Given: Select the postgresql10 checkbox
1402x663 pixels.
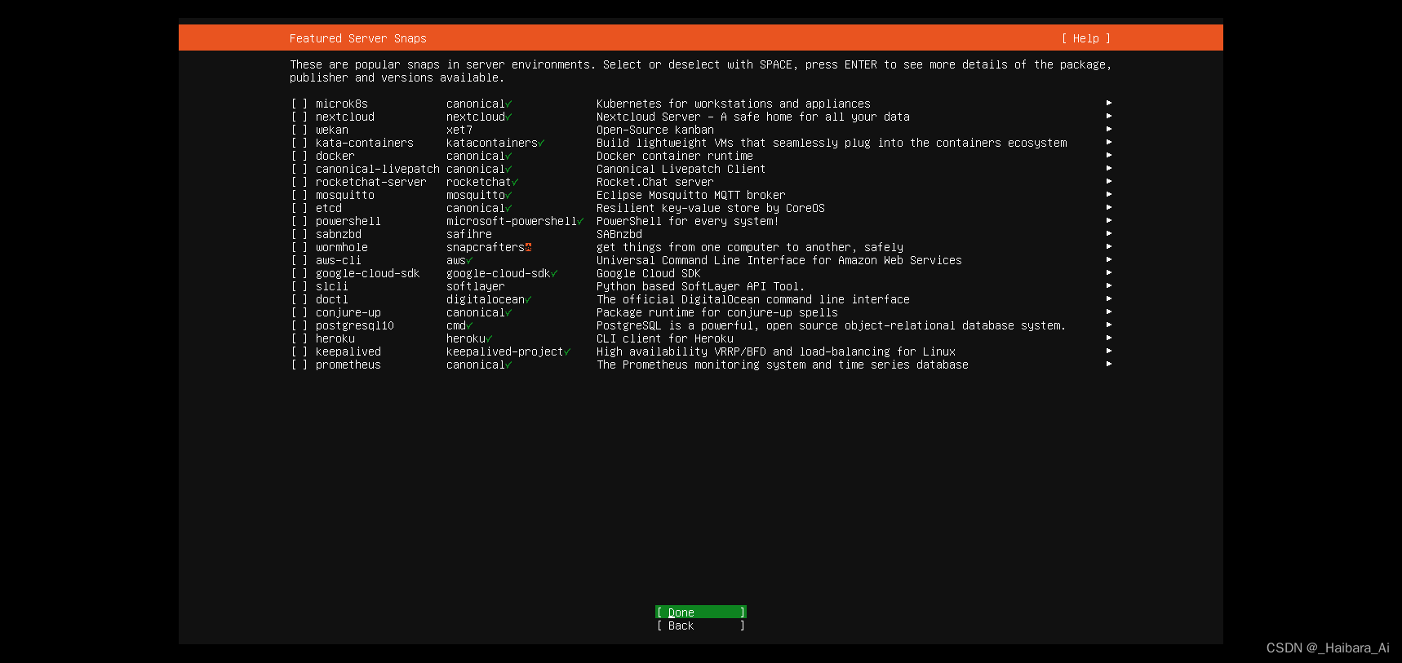Looking at the screenshot, I should click(x=299, y=325).
